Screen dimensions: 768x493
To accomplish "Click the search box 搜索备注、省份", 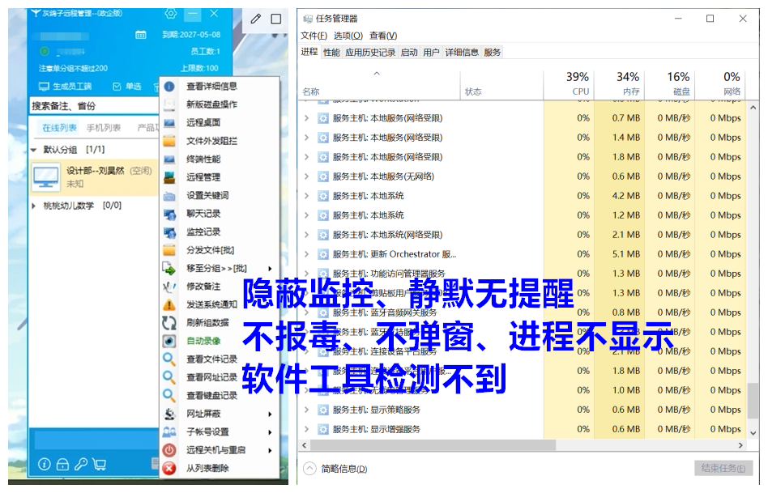I will pos(93,106).
